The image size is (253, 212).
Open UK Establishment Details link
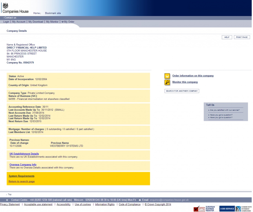point(24,154)
